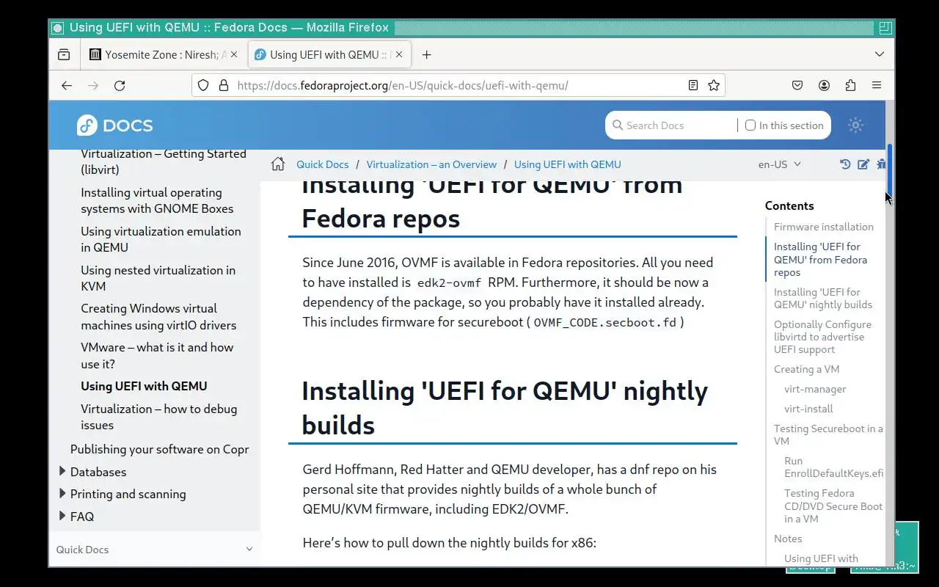Select Using UEFI with QEMU in sidebar
The height and width of the screenshot is (587, 939).
(144, 386)
